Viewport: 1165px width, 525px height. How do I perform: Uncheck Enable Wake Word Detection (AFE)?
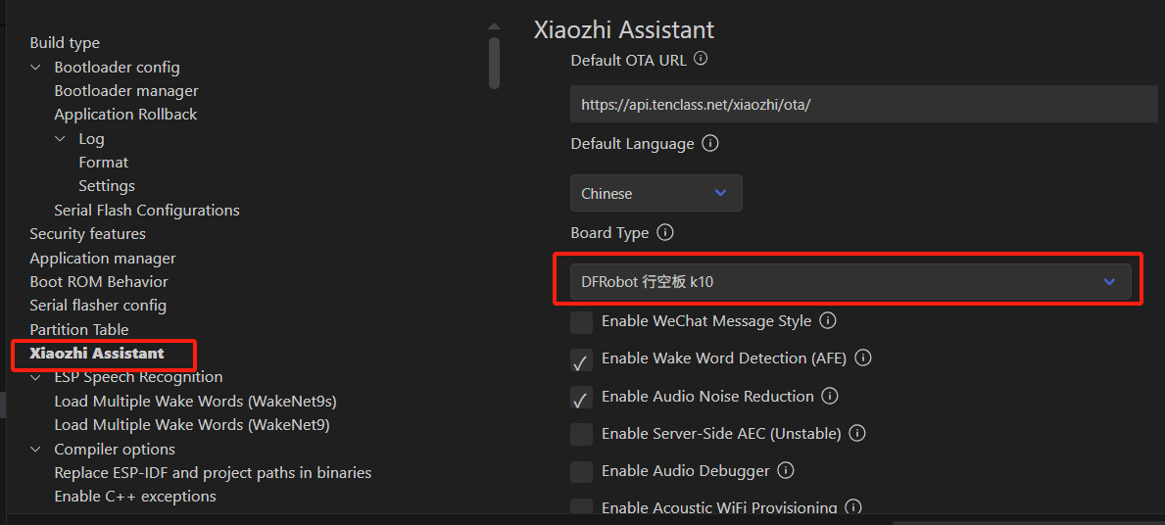point(582,359)
